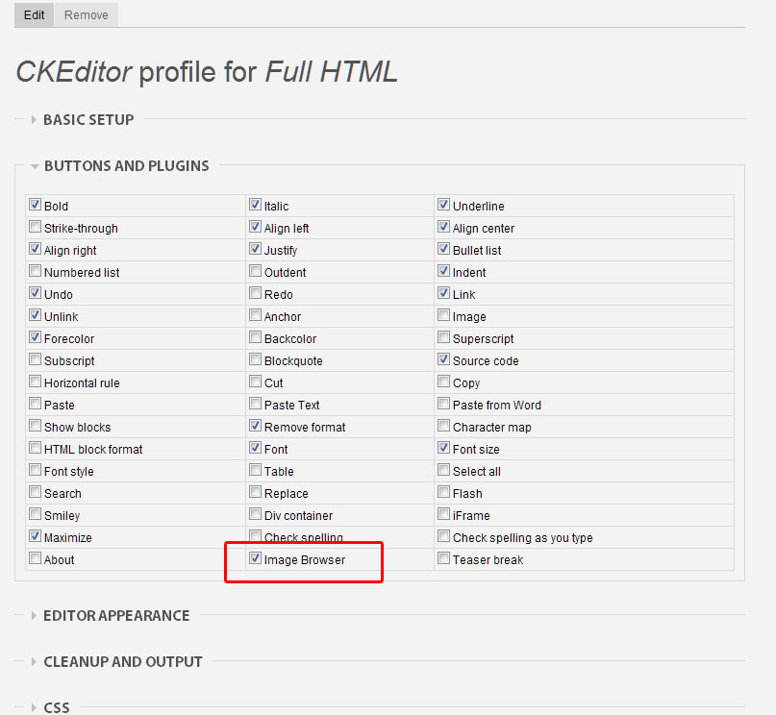Tick the Search checkbox
This screenshot has height=715, width=776.
click(36, 492)
